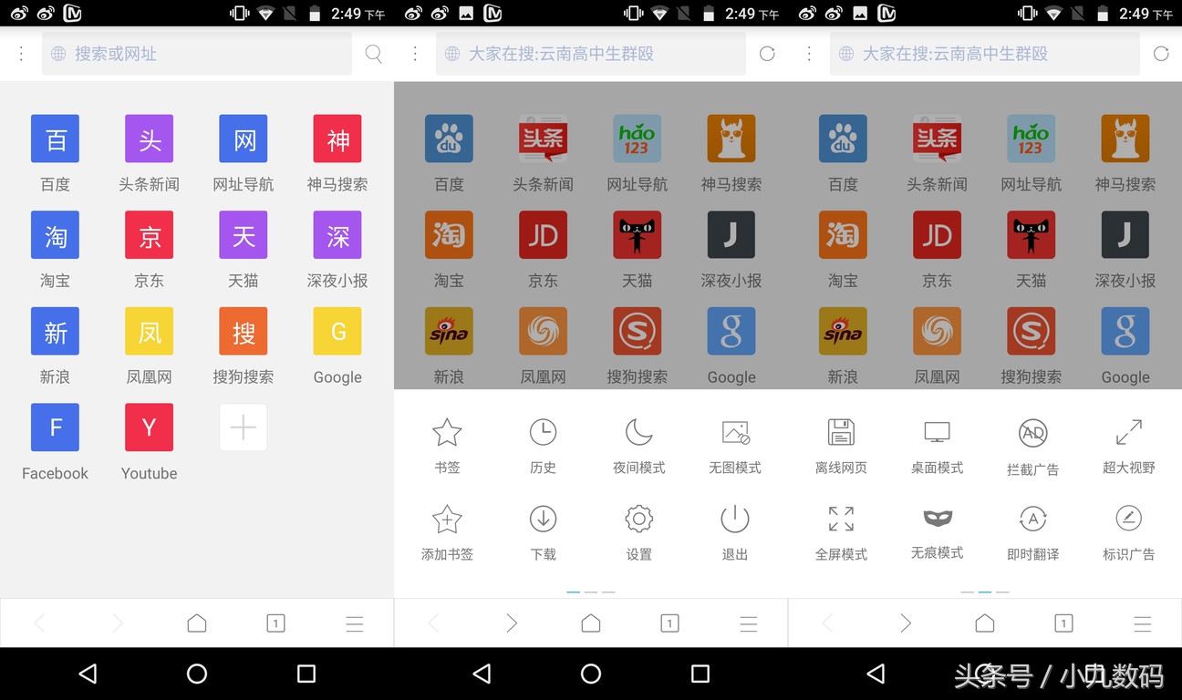Screen dimensions: 1182x700
Task: Add a new shortcut with the plus tile
Action: coord(244,427)
